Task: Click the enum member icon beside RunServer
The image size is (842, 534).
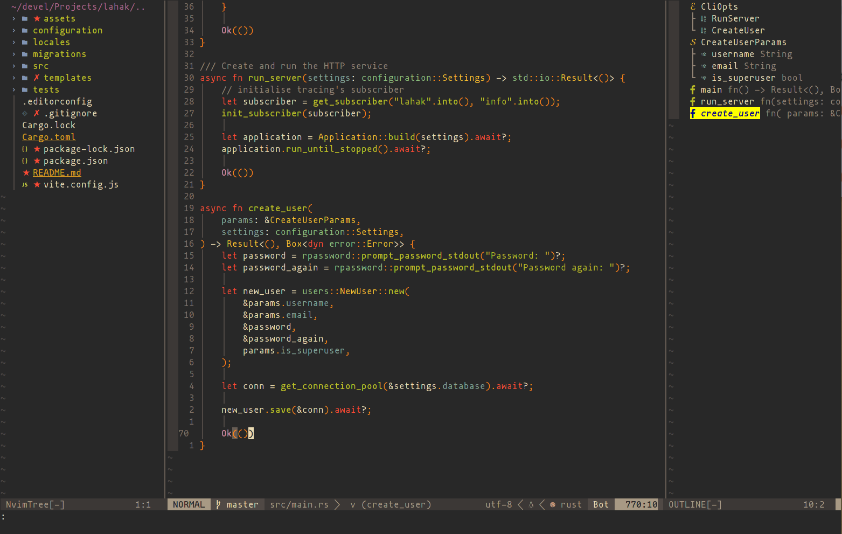Action: 704,19
